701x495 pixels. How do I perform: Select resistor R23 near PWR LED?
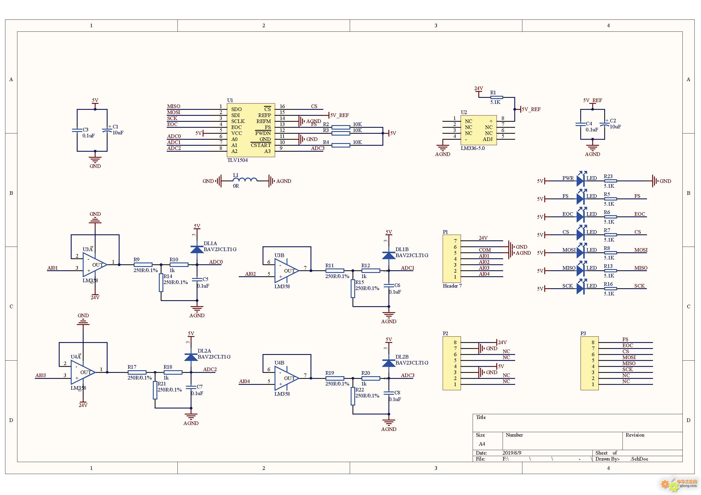pyautogui.click(x=610, y=181)
